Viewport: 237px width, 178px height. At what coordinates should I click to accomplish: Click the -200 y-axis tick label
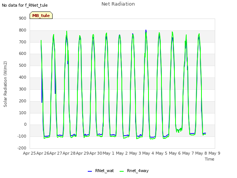point(22,148)
